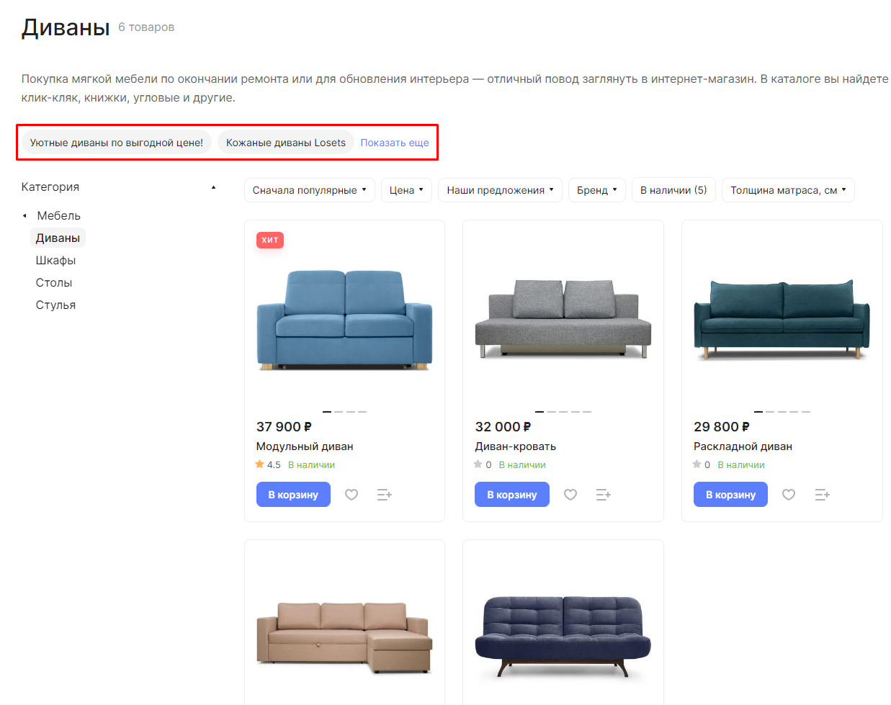
Task: Add Диван-кровать to wishlist heart icon
Action: 570,495
